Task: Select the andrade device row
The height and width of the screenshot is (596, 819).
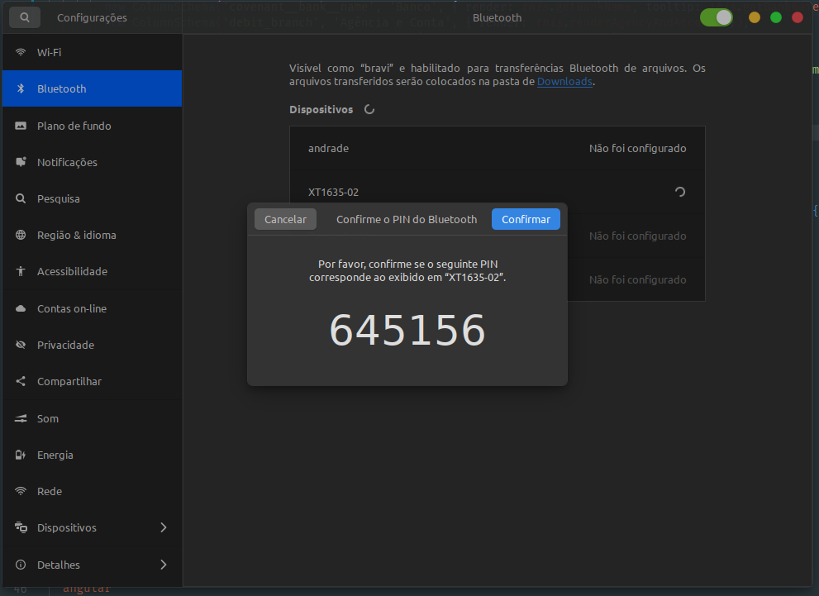Action: click(x=498, y=148)
